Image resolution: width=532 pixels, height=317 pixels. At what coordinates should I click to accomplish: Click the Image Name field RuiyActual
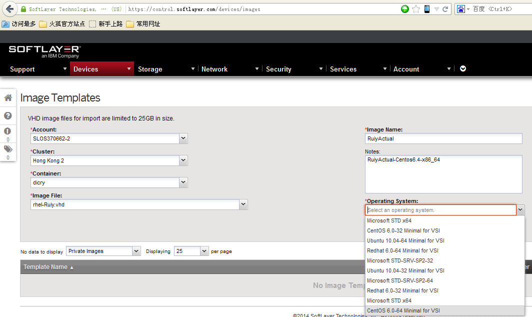click(443, 138)
